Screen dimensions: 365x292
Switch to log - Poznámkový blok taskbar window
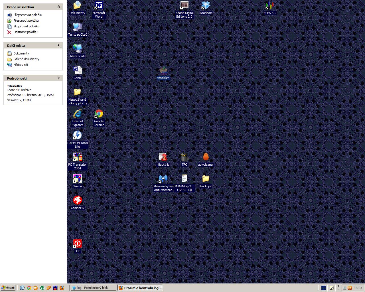point(93,288)
